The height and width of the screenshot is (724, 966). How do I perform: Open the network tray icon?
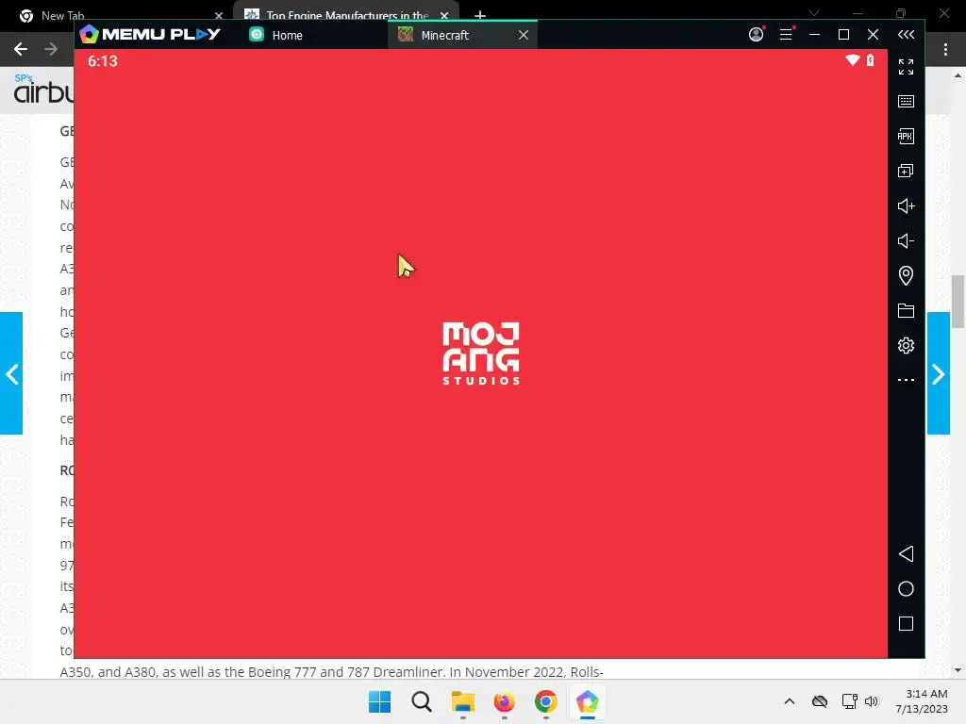849,701
